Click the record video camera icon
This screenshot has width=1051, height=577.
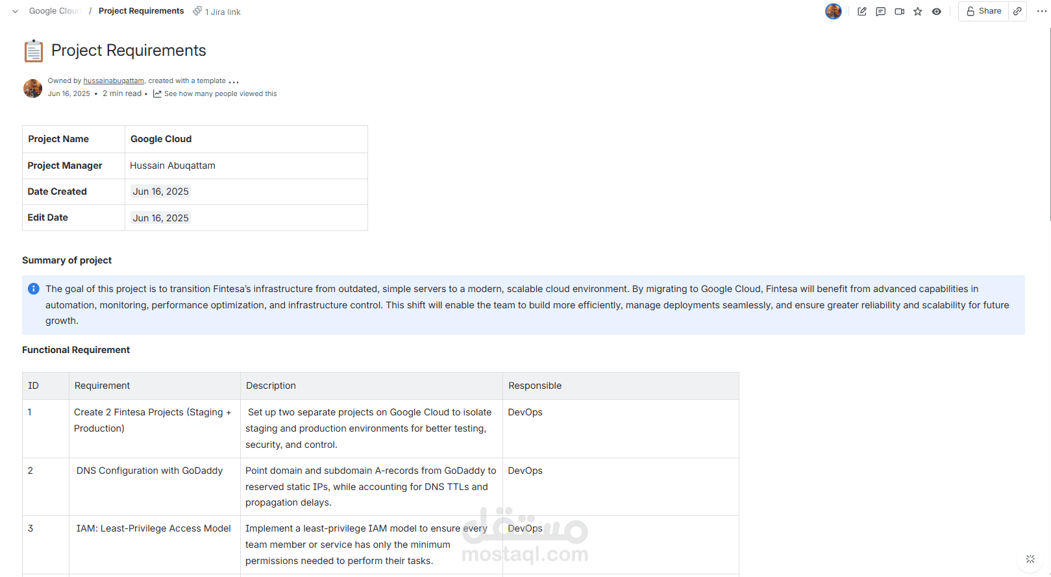click(x=899, y=11)
